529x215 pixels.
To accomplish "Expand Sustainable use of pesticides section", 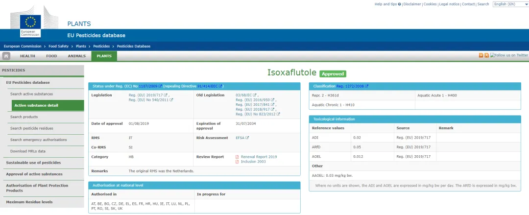I will coord(33,163).
